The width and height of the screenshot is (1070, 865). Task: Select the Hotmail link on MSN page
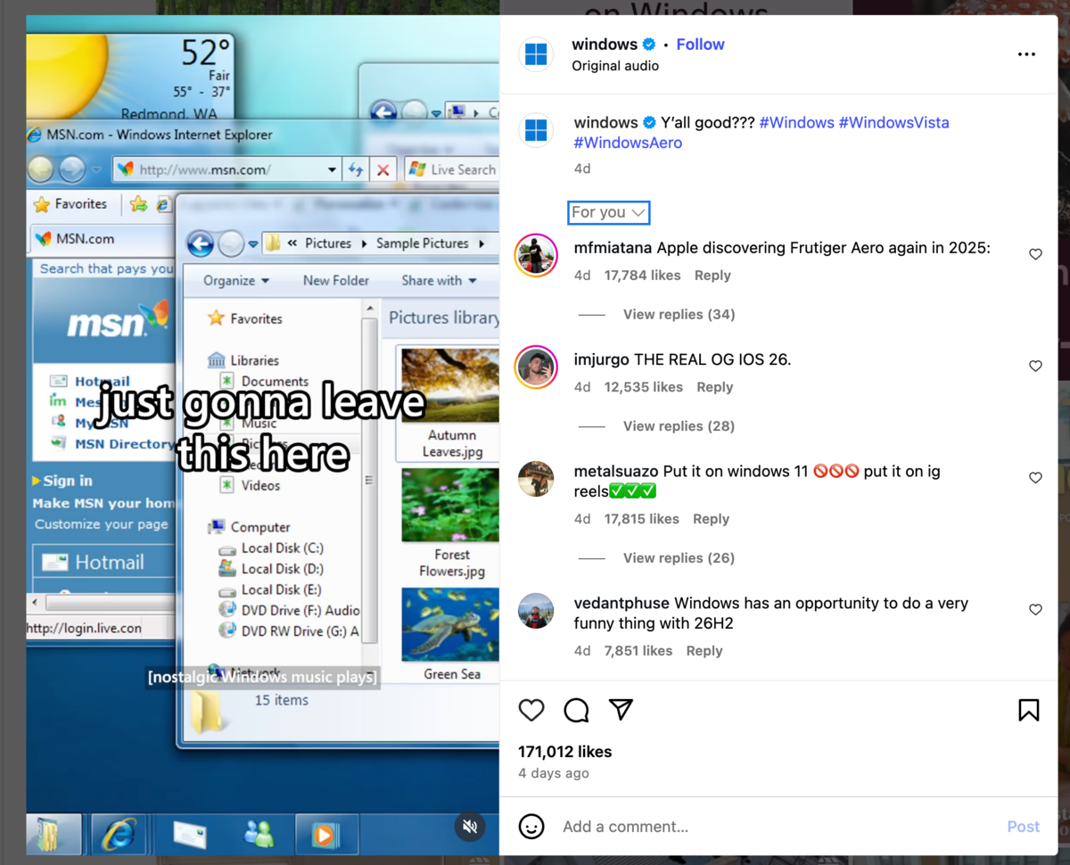[x=102, y=381]
